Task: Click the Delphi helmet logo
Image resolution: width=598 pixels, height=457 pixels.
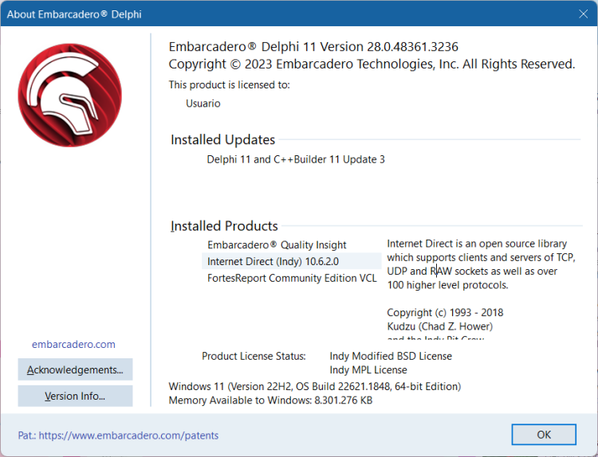Action: [x=70, y=96]
